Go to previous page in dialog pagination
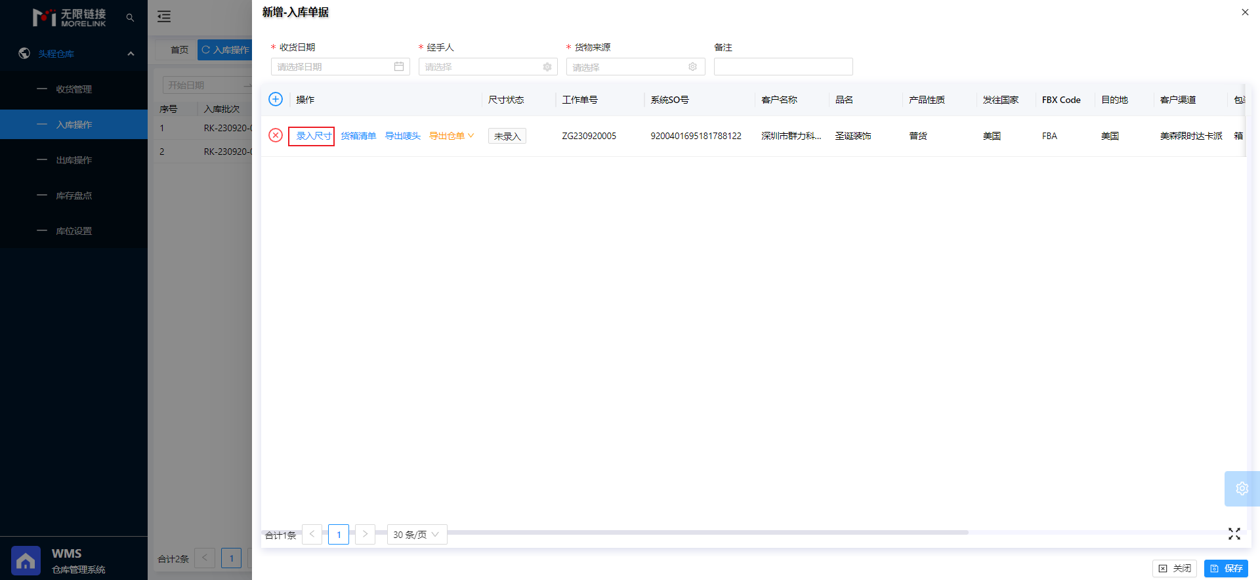The image size is (1260, 580). point(312,534)
